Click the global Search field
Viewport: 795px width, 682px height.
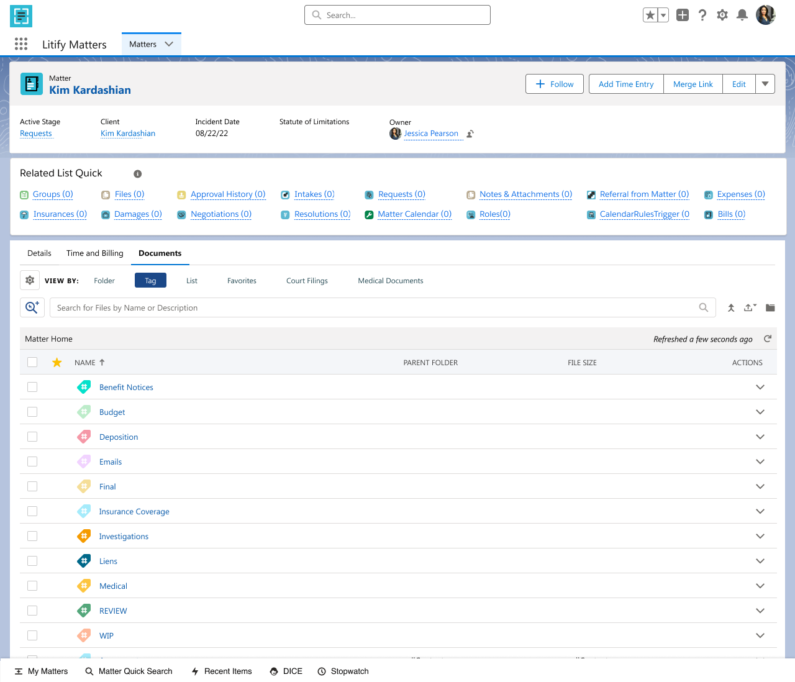click(x=397, y=15)
